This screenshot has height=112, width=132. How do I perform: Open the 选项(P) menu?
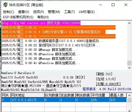pyautogui.click(x=38, y=12)
